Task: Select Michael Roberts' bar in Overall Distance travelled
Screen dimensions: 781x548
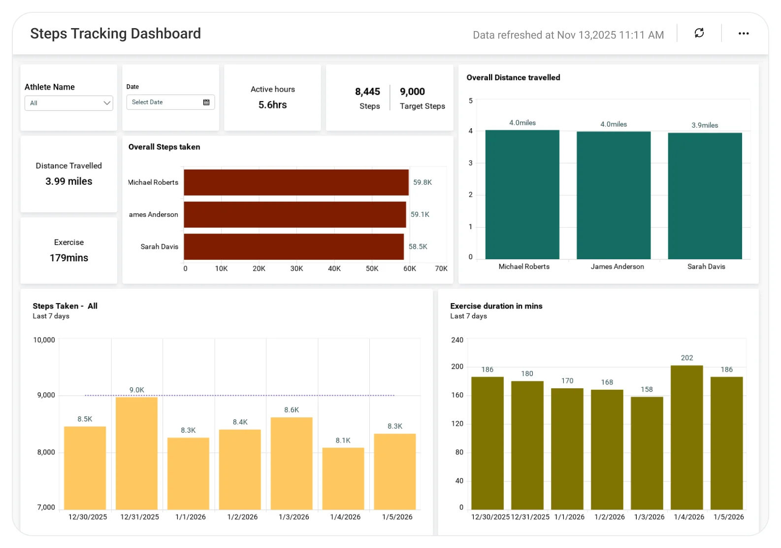Action: pyautogui.click(x=522, y=195)
